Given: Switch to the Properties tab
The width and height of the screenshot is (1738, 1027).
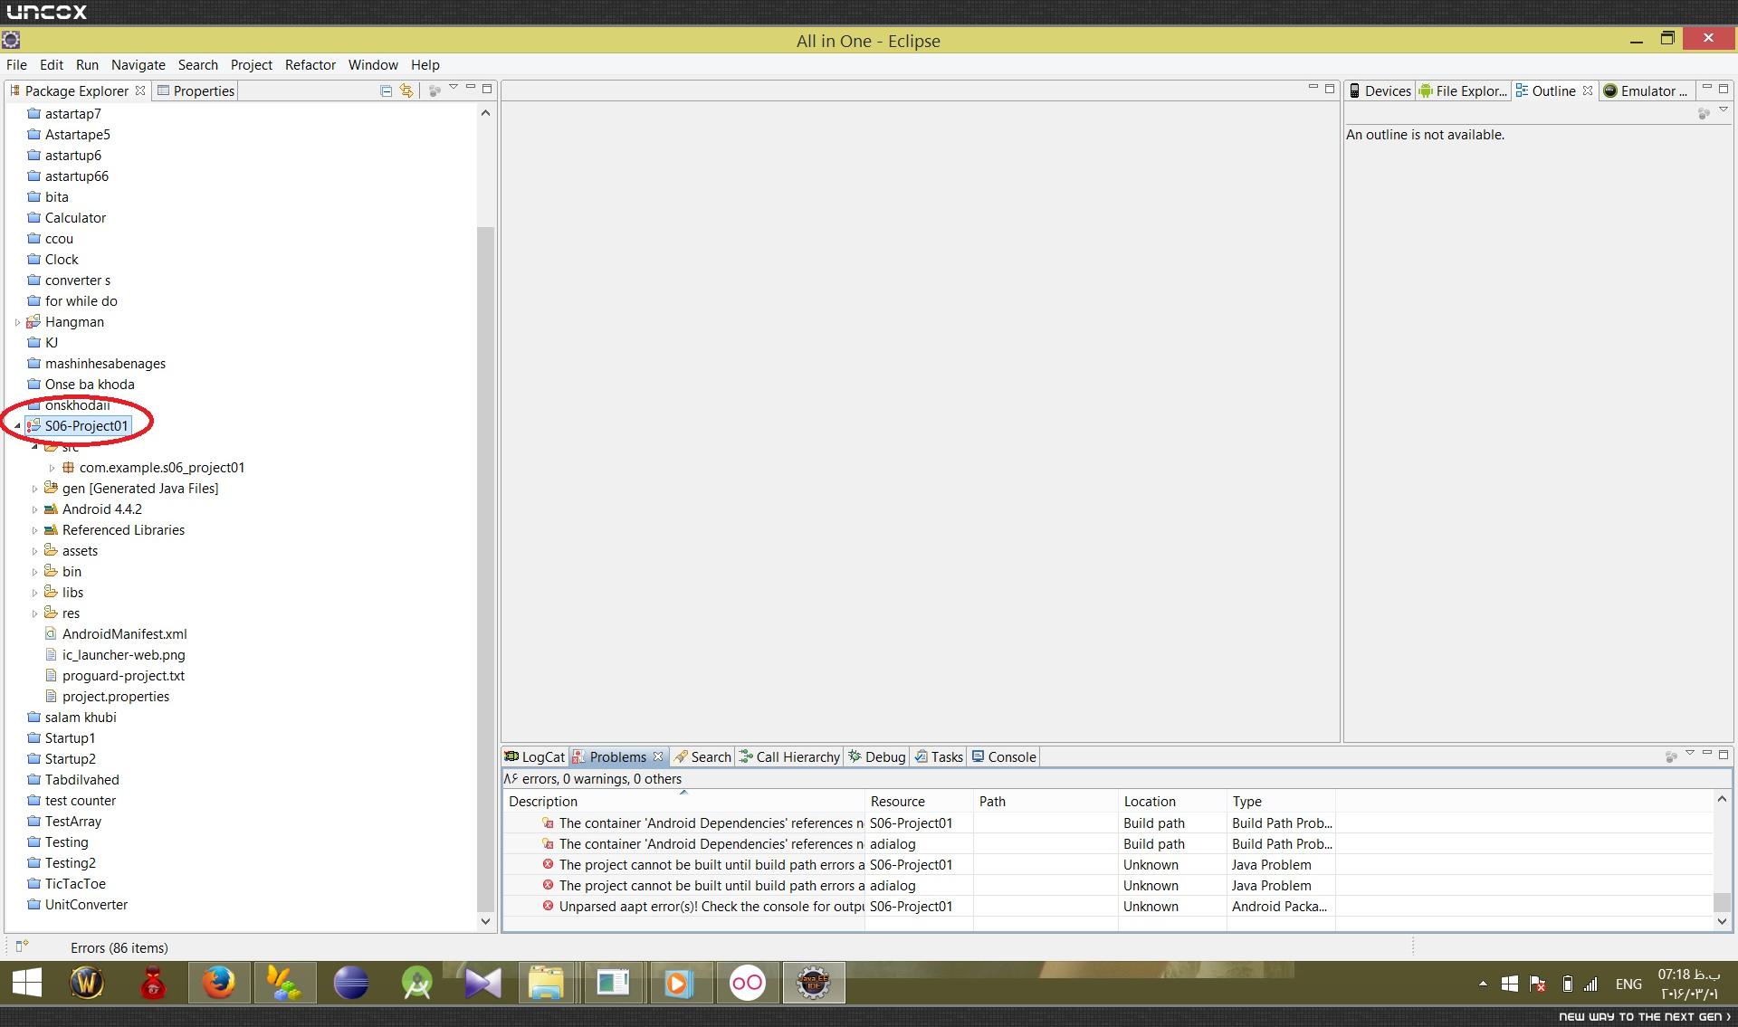Looking at the screenshot, I should pyautogui.click(x=196, y=90).
